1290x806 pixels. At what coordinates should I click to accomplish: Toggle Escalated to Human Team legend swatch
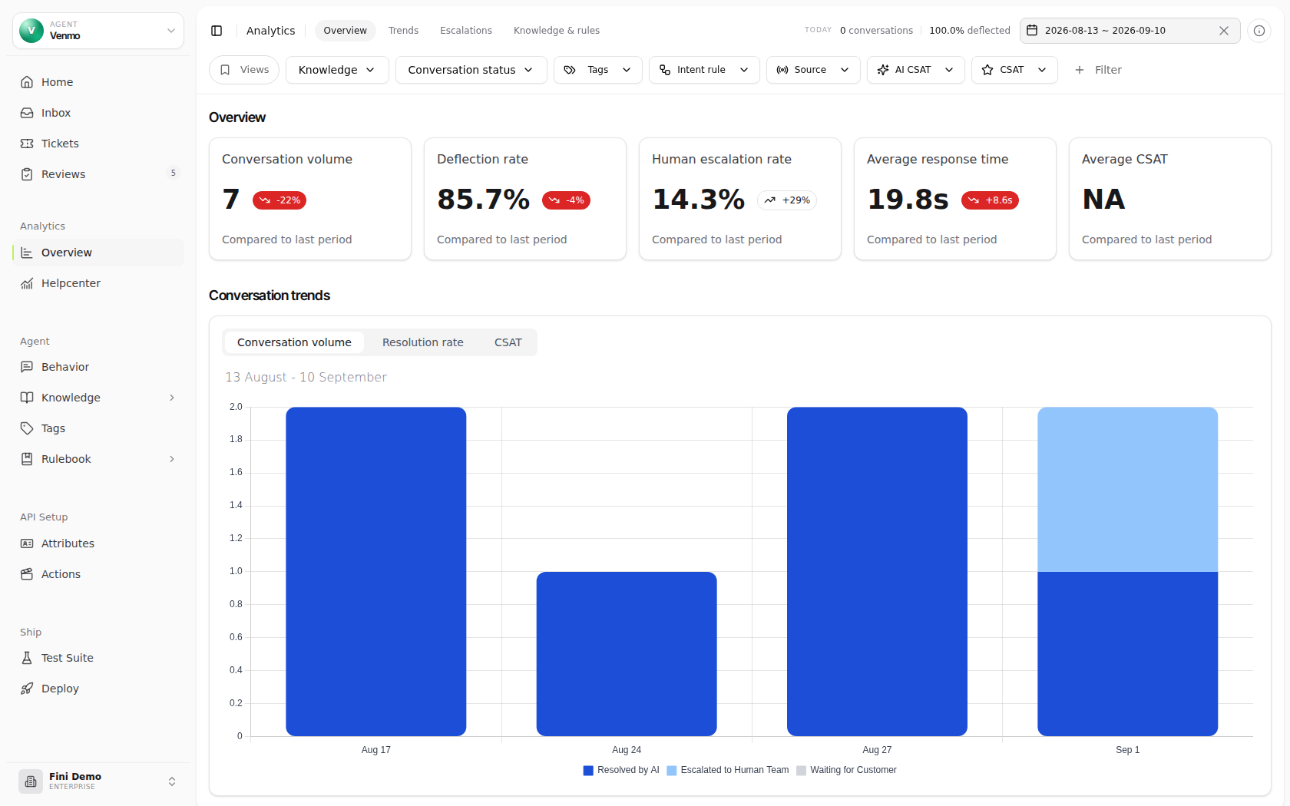(x=672, y=771)
